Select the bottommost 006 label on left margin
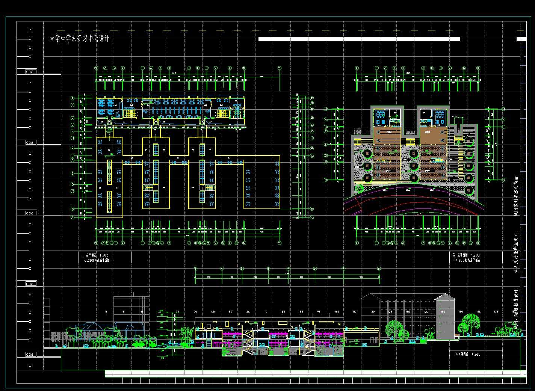 (x=30, y=354)
